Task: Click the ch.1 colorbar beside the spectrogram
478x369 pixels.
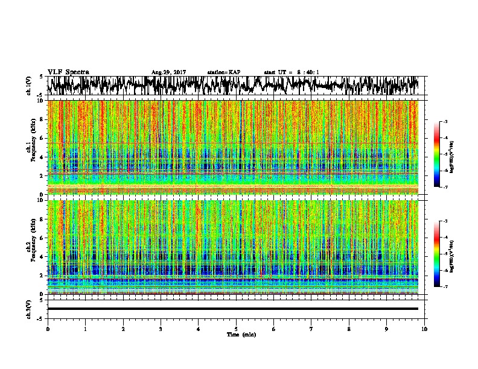Action: click(x=436, y=154)
